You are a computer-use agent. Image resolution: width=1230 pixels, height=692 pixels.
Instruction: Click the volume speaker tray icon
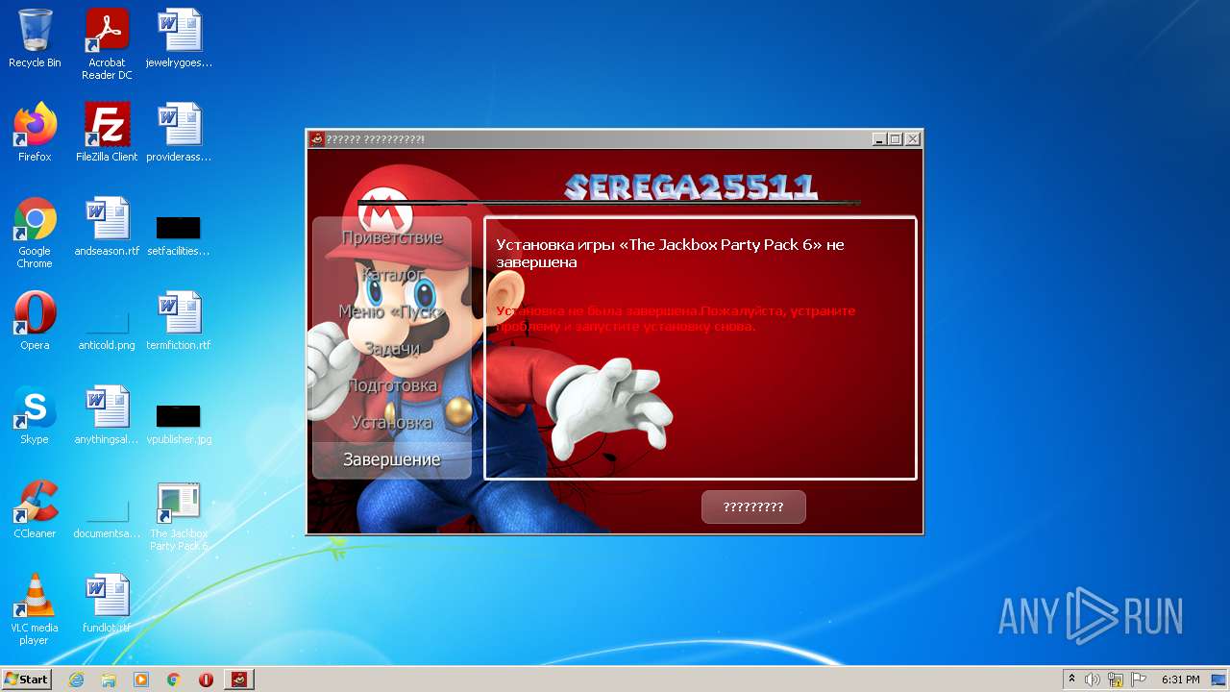point(1093,680)
